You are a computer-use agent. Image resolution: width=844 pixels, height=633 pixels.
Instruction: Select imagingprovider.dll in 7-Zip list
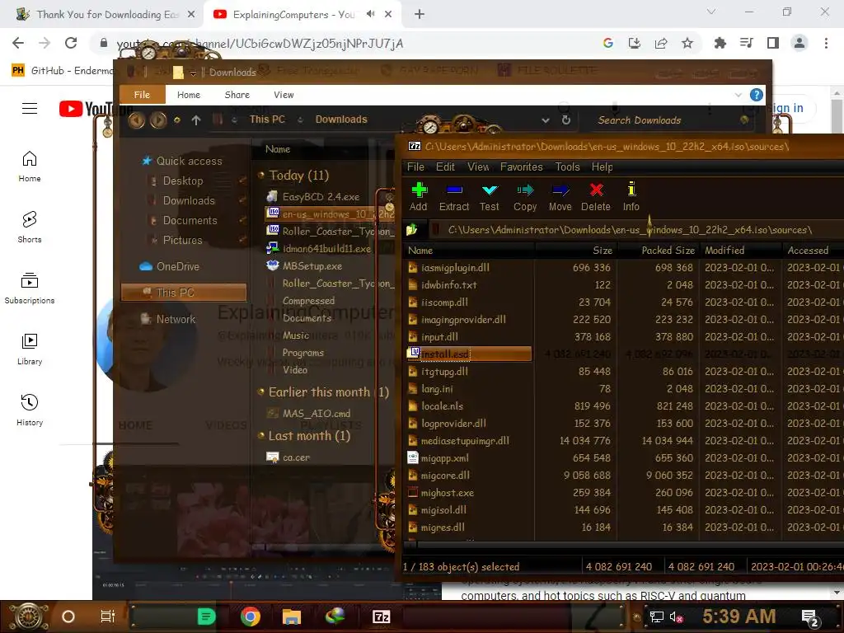point(463,319)
